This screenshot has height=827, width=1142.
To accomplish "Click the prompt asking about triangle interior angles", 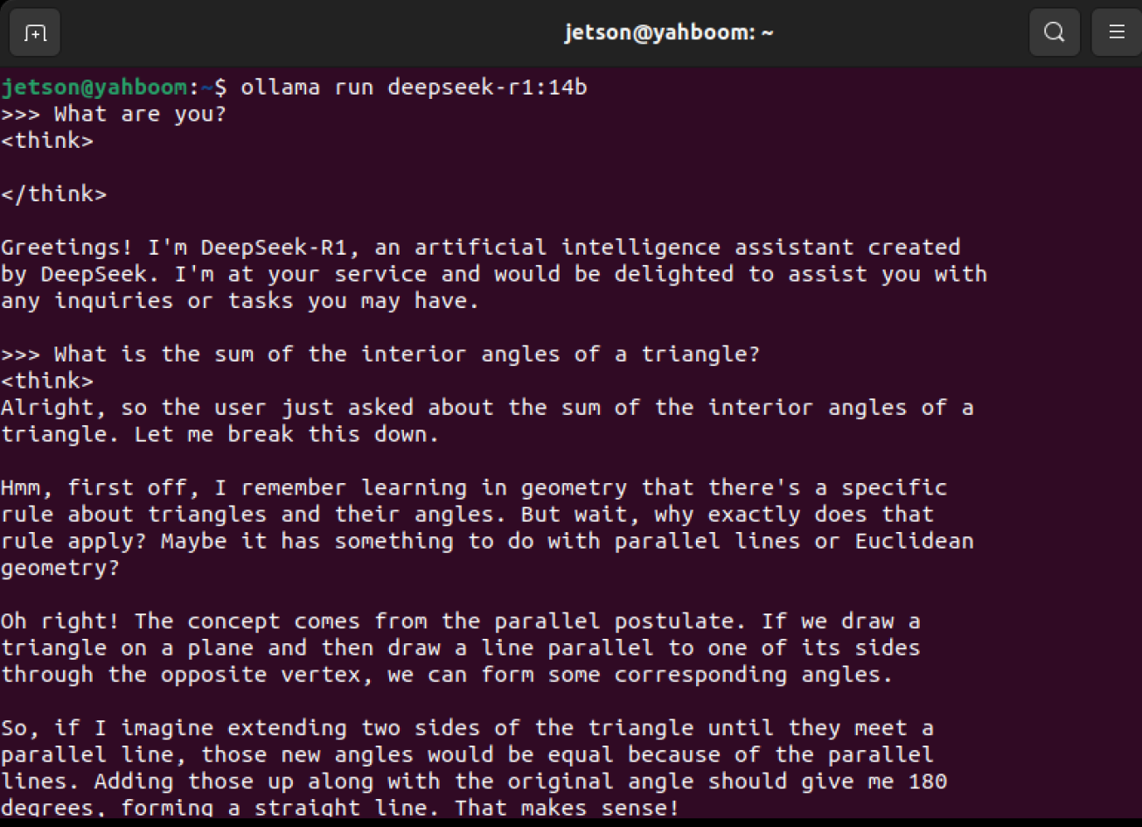I will point(380,354).
